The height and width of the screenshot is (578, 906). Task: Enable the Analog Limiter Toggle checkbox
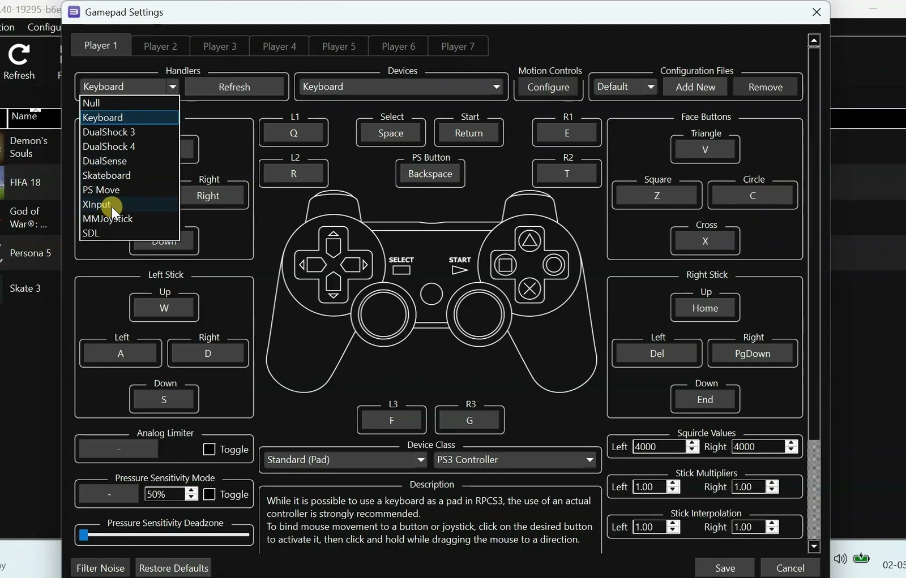[x=209, y=449]
